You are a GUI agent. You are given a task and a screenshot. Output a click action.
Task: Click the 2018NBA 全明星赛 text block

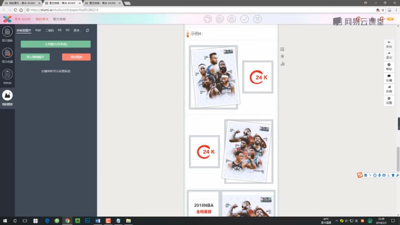(204, 208)
